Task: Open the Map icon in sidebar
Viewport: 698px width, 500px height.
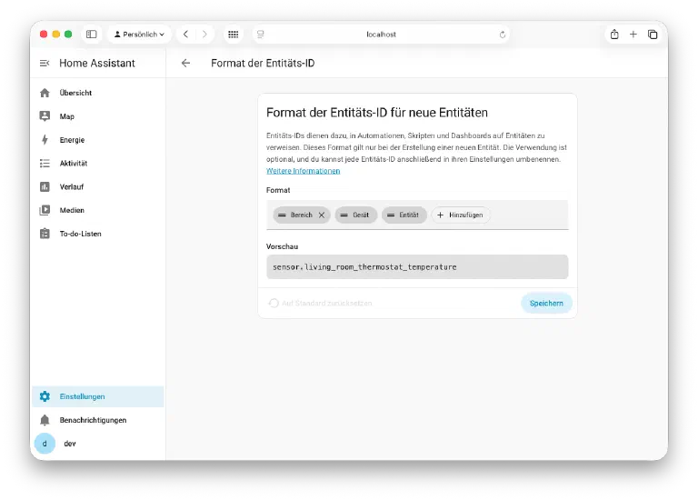Action: 45,116
